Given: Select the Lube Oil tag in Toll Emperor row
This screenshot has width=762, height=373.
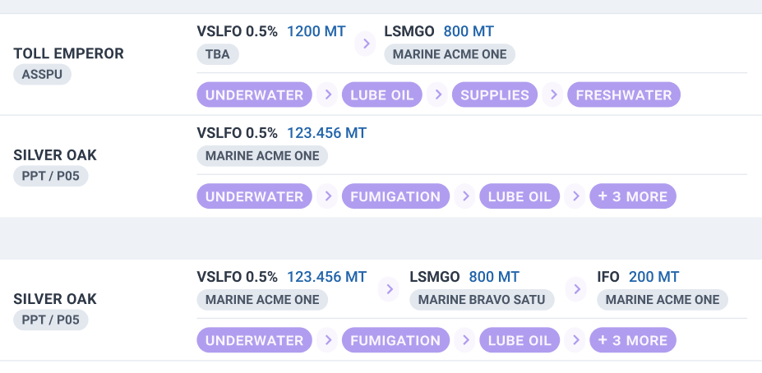Looking at the screenshot, I should [x=381, y=94].
